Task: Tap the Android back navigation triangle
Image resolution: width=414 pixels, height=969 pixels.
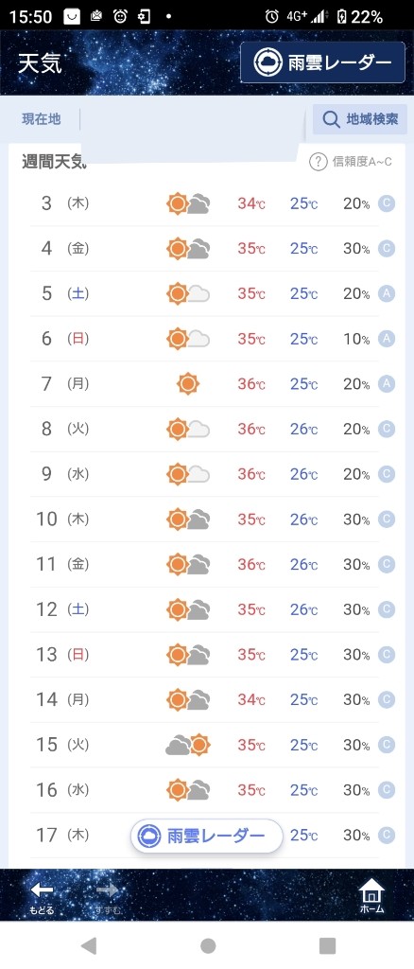Action: [x=89, y=945]
